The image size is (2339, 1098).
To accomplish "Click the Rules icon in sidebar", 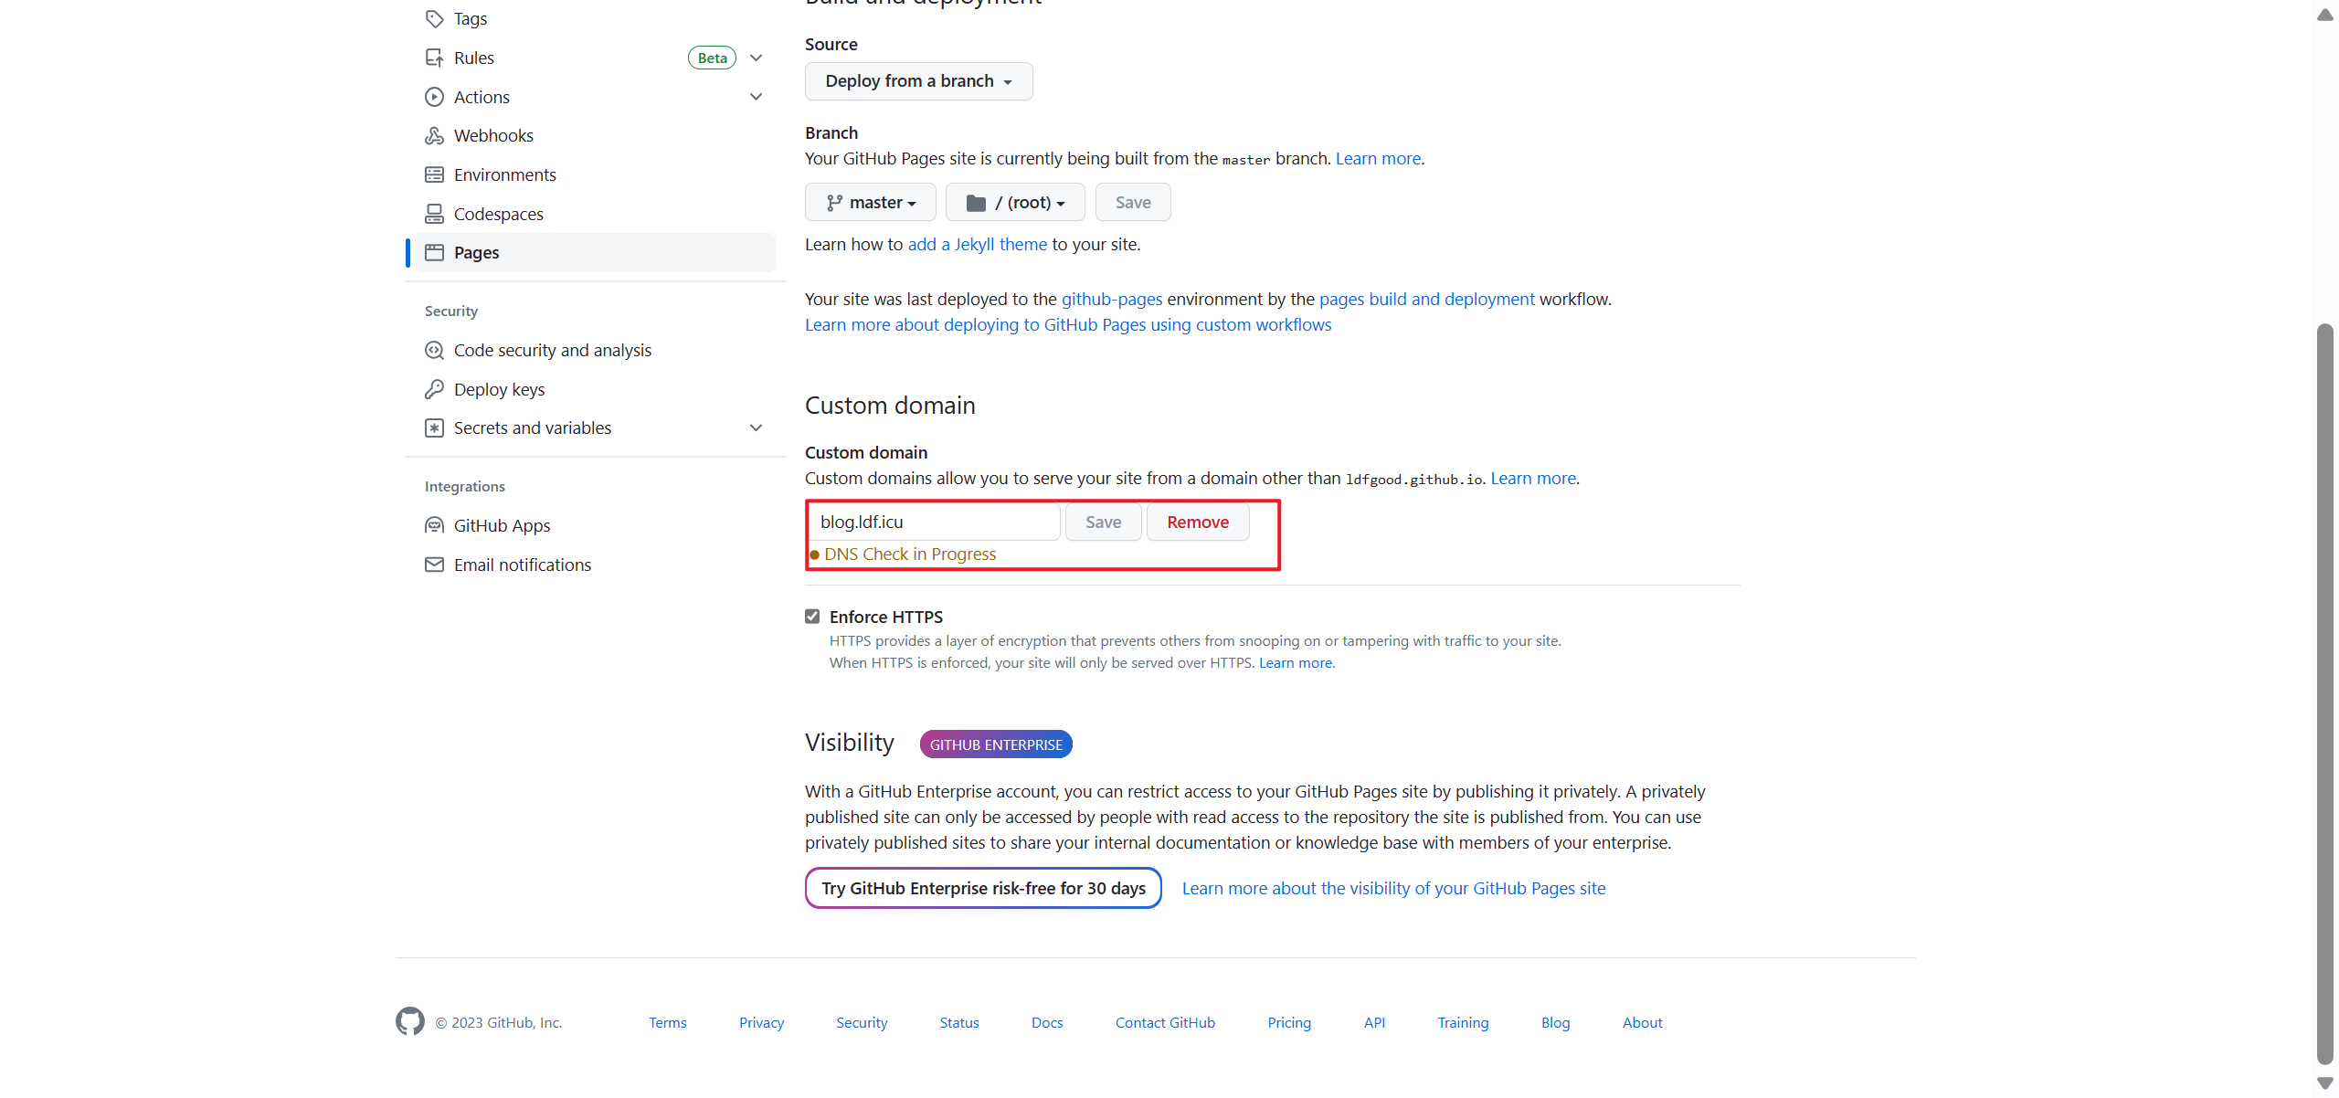I will [x=434, y=58].
